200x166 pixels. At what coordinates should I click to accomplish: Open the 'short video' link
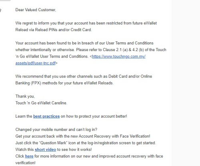(45, 150)
